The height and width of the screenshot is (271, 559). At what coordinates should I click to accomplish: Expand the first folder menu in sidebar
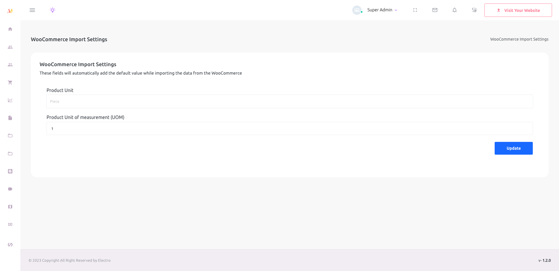coord(10,135)
